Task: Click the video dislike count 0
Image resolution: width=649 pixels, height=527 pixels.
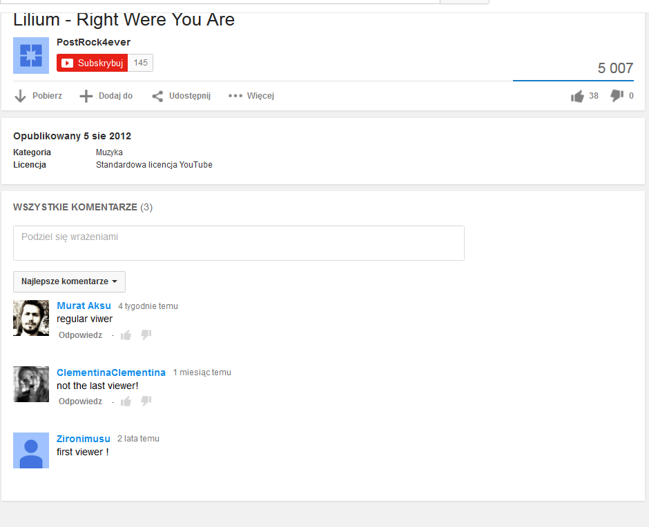Action: point(631,96)
